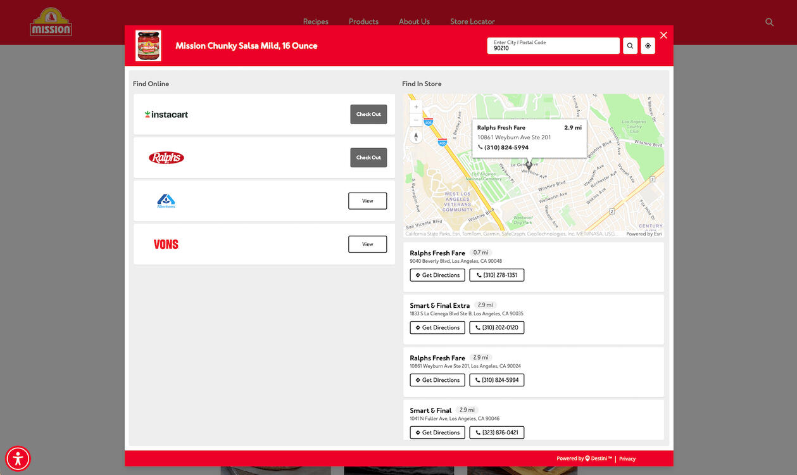
Task: Click the Albertsons logo
Action: pos(166,201)
